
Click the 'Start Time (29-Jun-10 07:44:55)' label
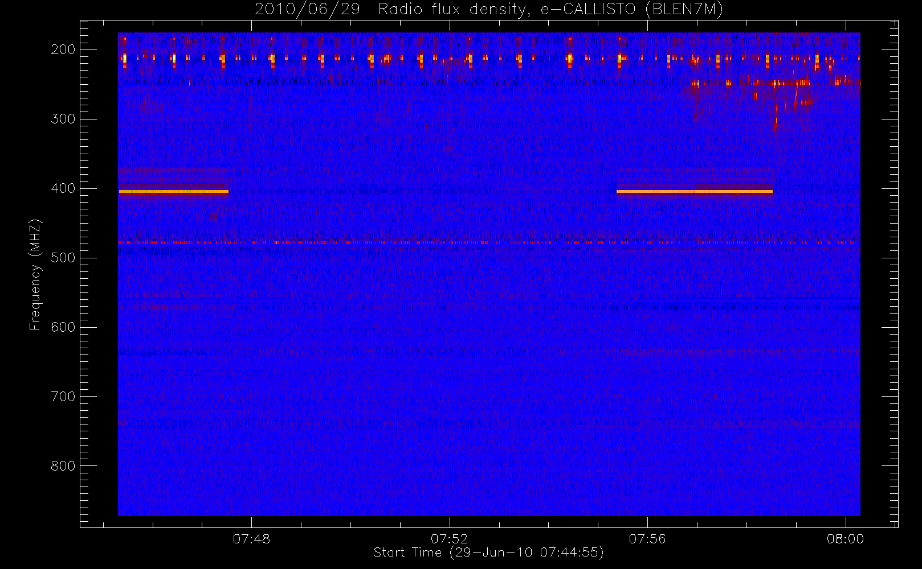coord(488,552)
